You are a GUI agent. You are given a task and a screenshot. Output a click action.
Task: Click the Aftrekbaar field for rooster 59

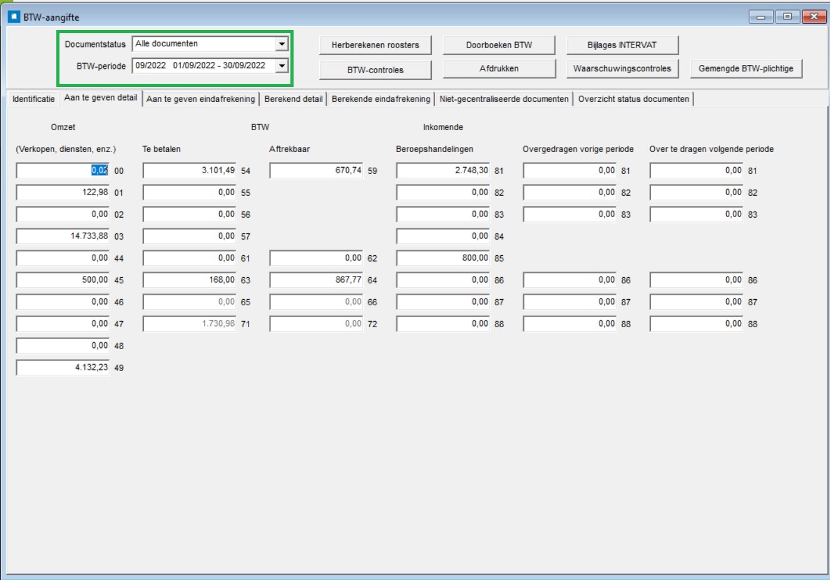point(317,170)
